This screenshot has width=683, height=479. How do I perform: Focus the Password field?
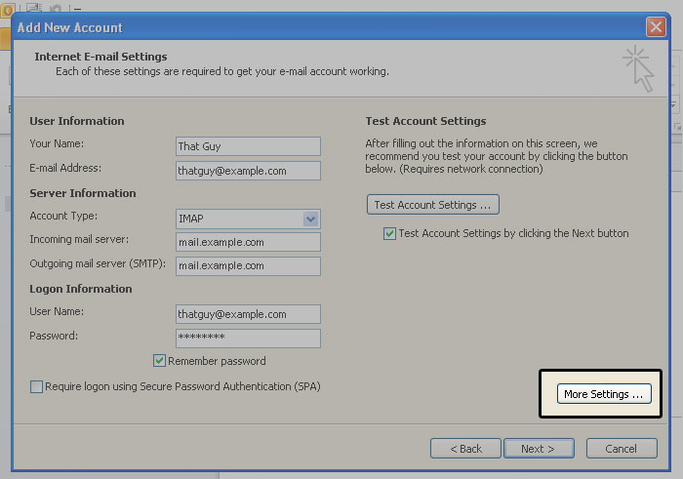pos(248,338)
